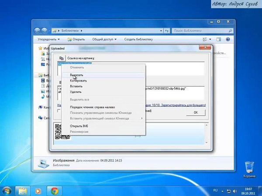Open Windows Explorer from the taskbar

23,191
